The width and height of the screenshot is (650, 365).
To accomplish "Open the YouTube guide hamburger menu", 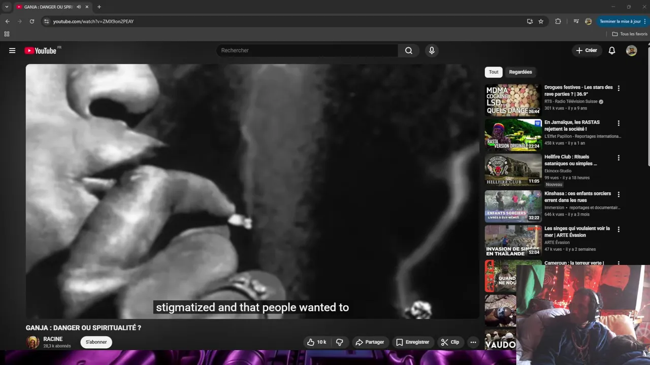I will click(x=12, y=51).
